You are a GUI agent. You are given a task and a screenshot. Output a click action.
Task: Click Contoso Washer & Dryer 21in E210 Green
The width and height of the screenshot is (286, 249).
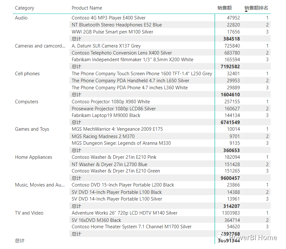tap(116, 171)
